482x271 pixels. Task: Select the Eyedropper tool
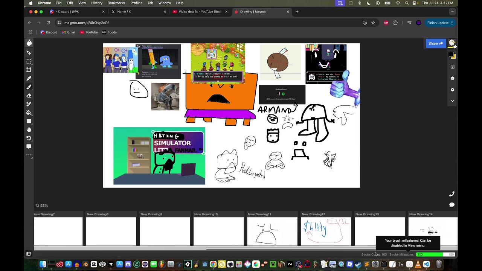[29, 78]
